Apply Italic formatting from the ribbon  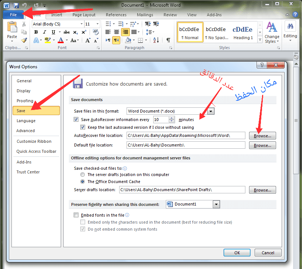[x=44, y=32]
